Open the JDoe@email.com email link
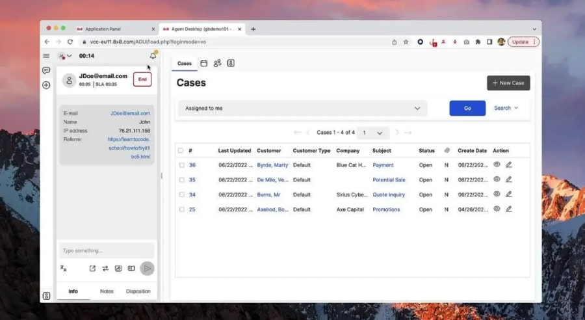This screenshot has height=320, width=585. [x=130, y=113]
